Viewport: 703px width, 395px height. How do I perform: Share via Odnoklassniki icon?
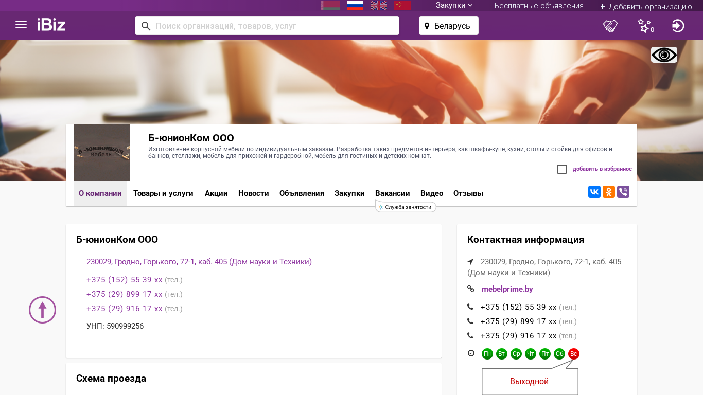coord(609,192)
